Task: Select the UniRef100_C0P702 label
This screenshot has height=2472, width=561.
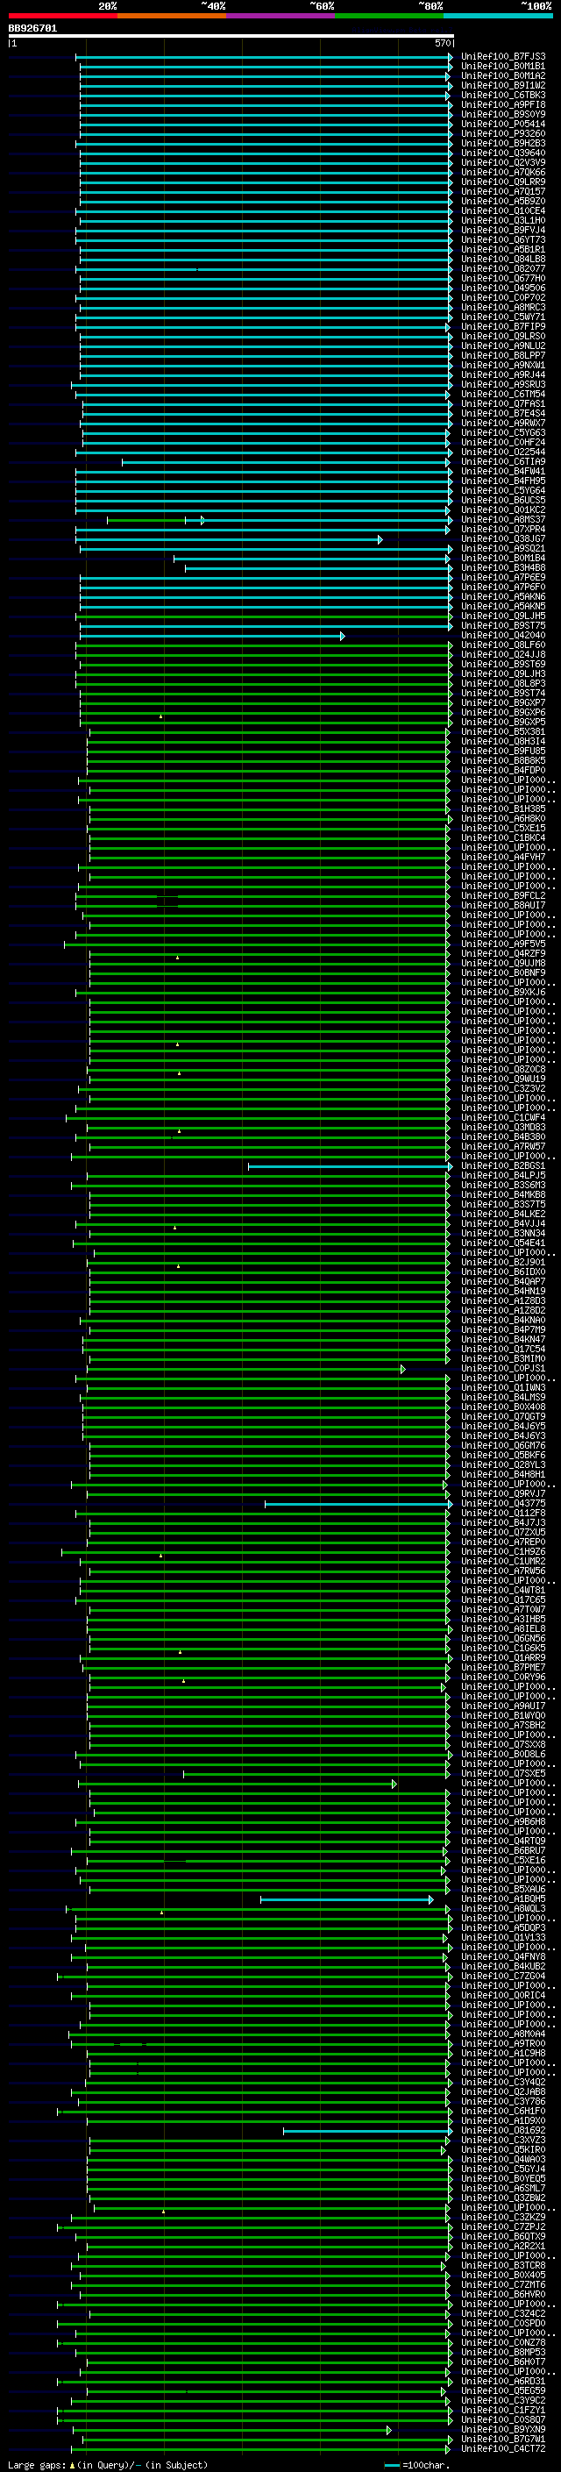Action: click(503, 298)
